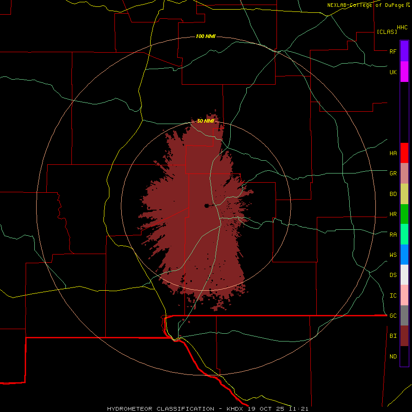Click the HA red legend color swatch
The height and width of the screenshot is (412, 412).
pos(404,153)
